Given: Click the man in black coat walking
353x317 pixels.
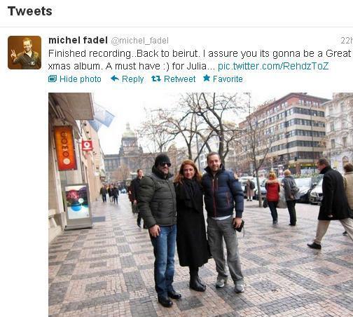Looking at the screenshot, I should [329, 203].
